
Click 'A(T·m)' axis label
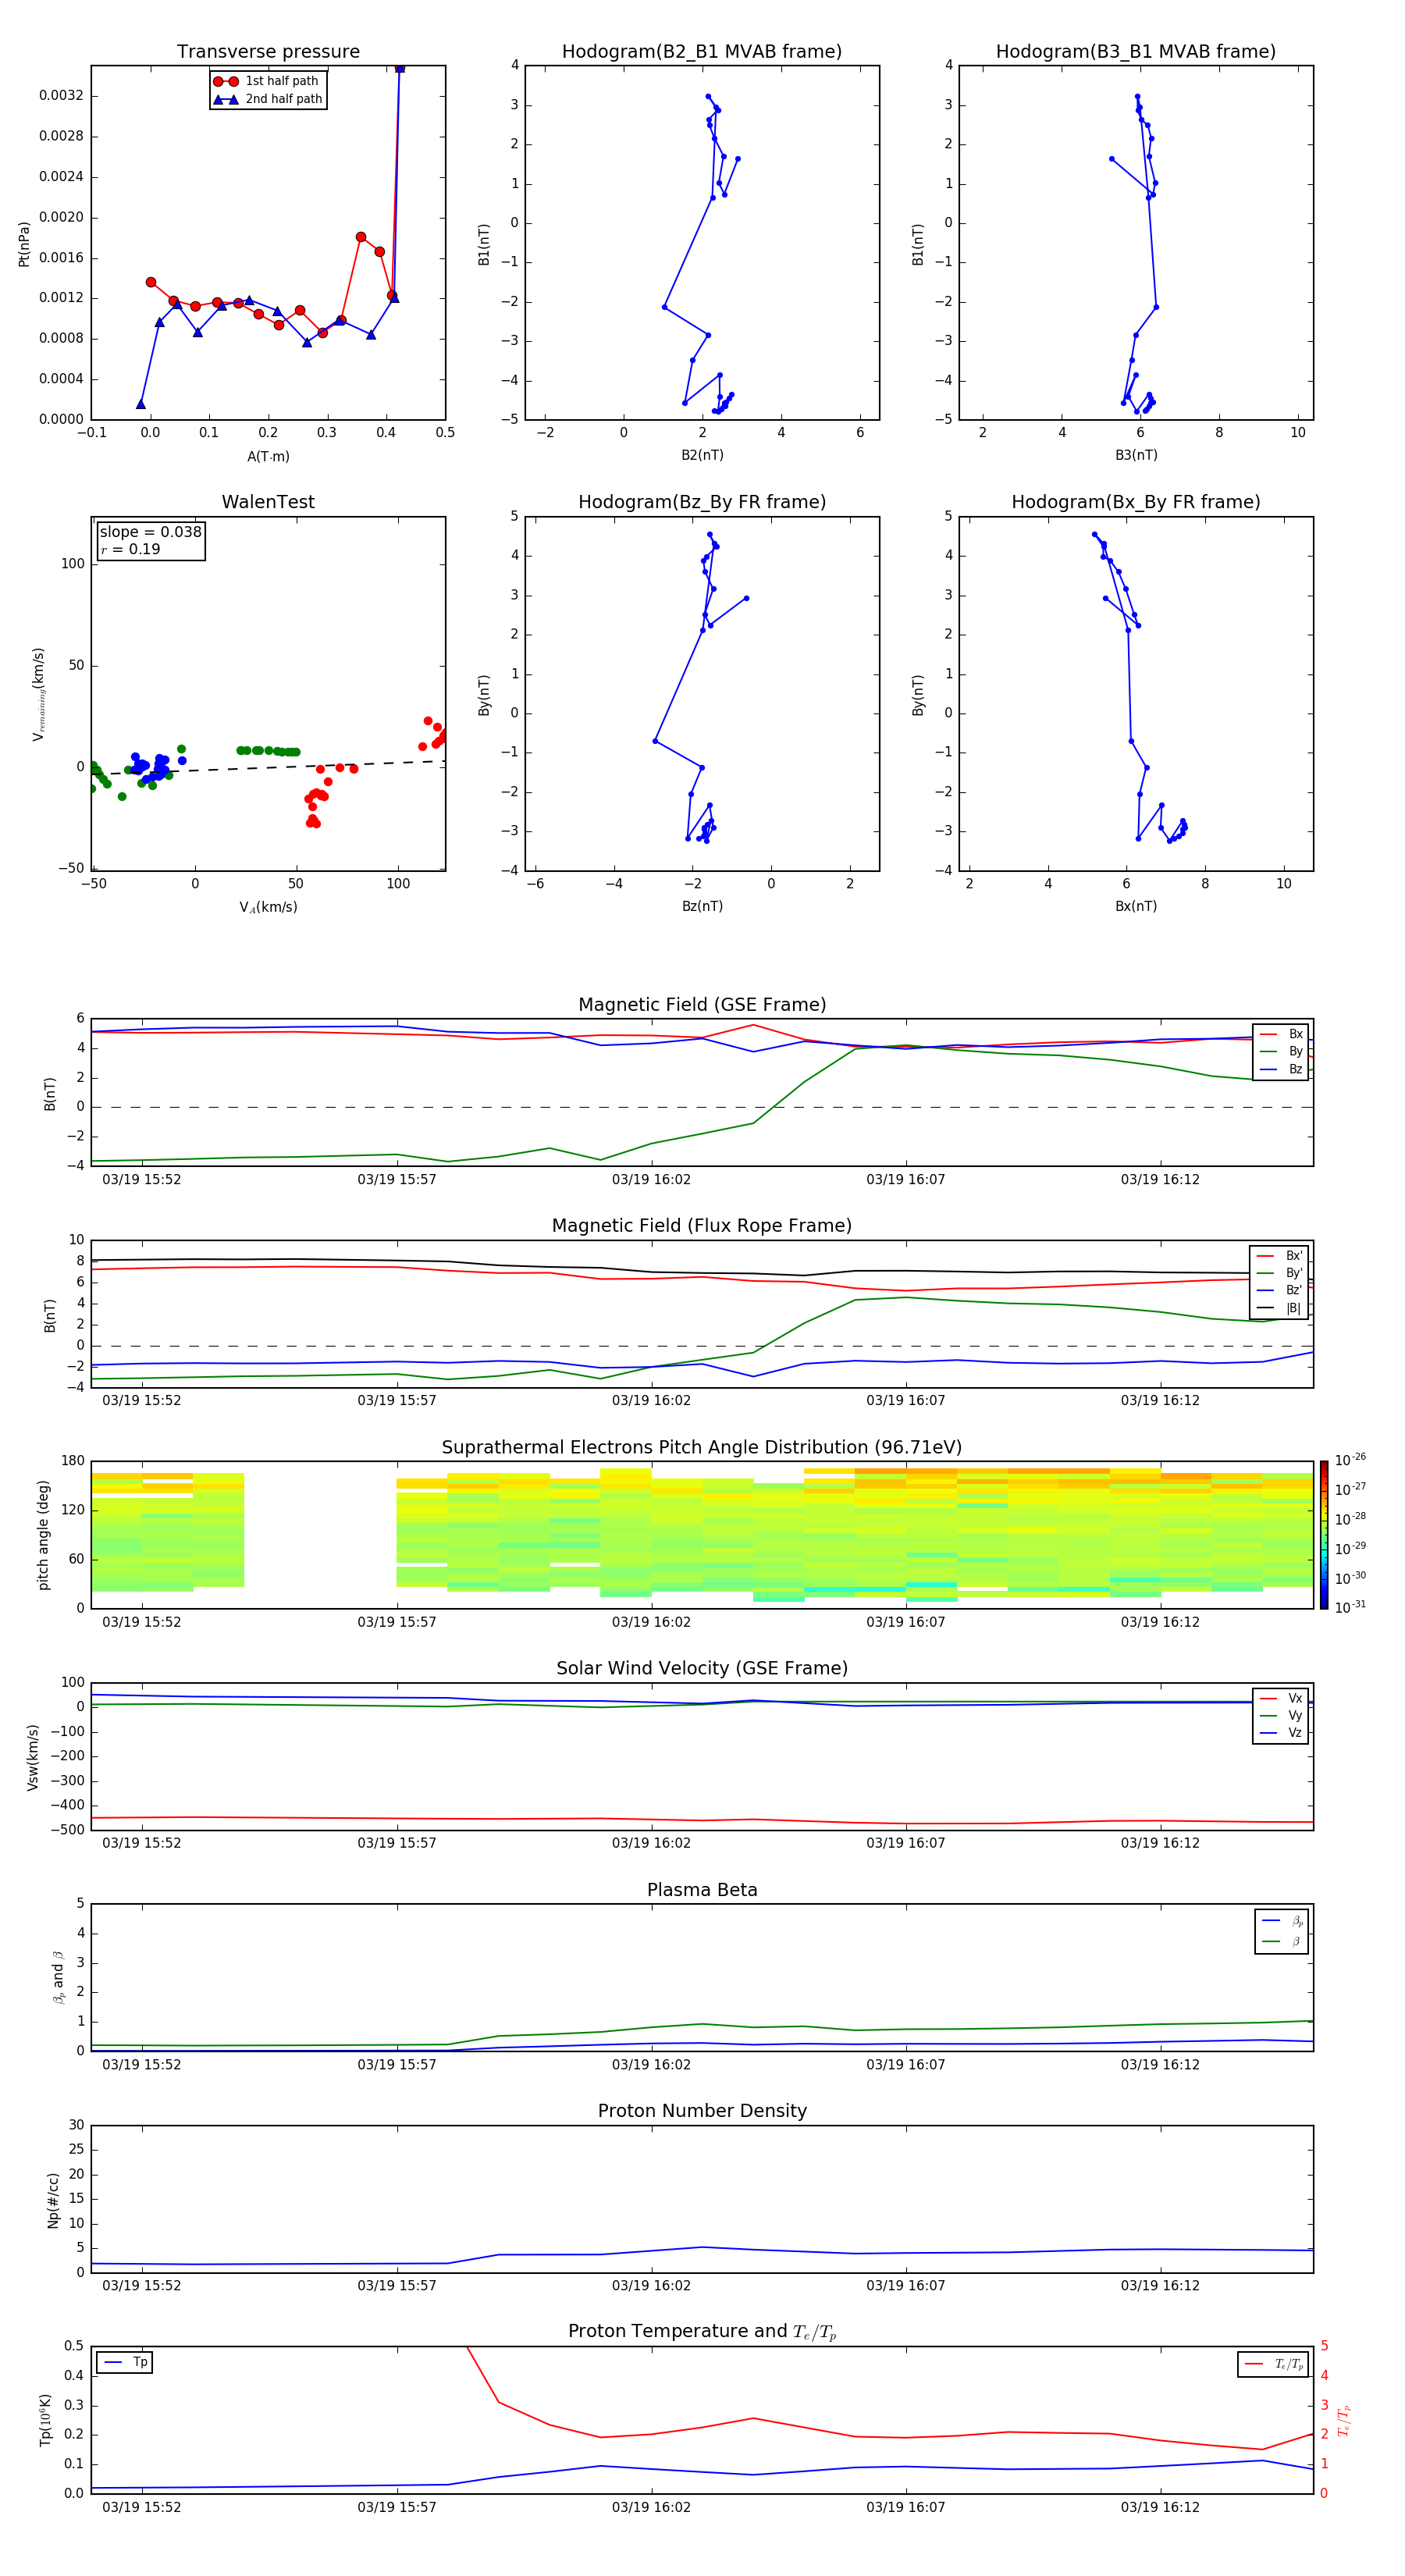coord(268,456)
